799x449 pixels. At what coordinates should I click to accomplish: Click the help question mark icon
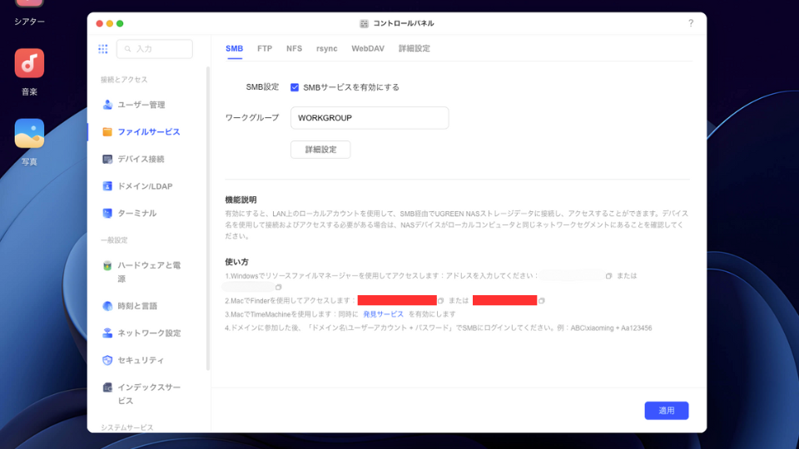point(690,23)
